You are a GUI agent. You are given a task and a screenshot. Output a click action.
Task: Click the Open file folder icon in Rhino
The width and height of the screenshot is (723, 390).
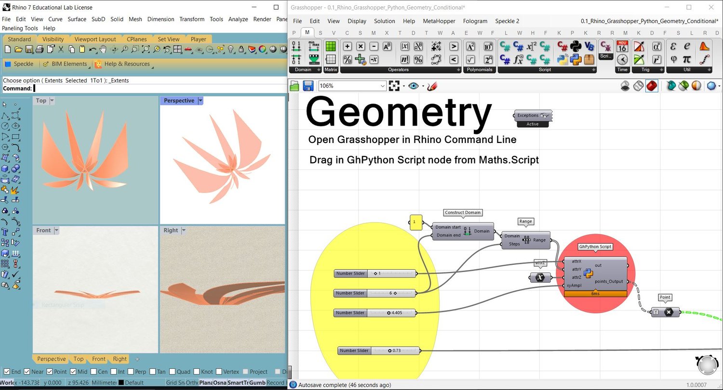(x=18, y=49)
